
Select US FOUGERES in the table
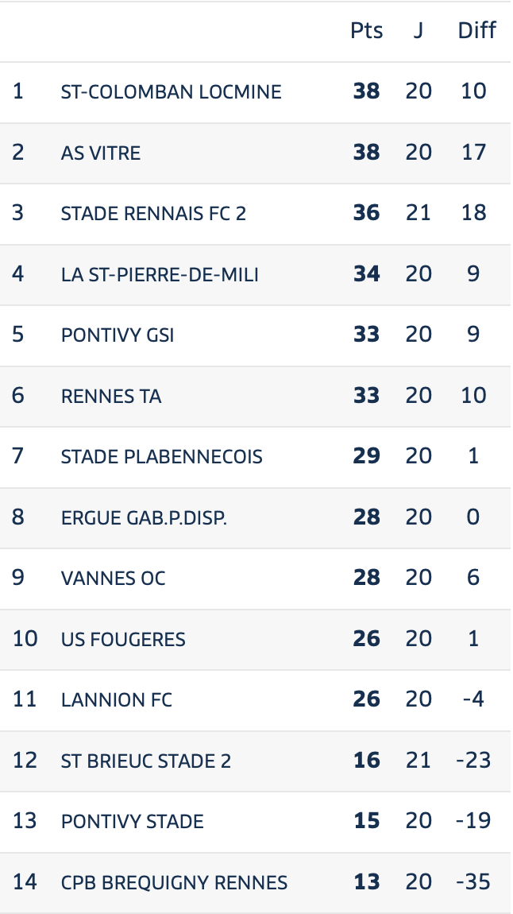pos(123,640)
